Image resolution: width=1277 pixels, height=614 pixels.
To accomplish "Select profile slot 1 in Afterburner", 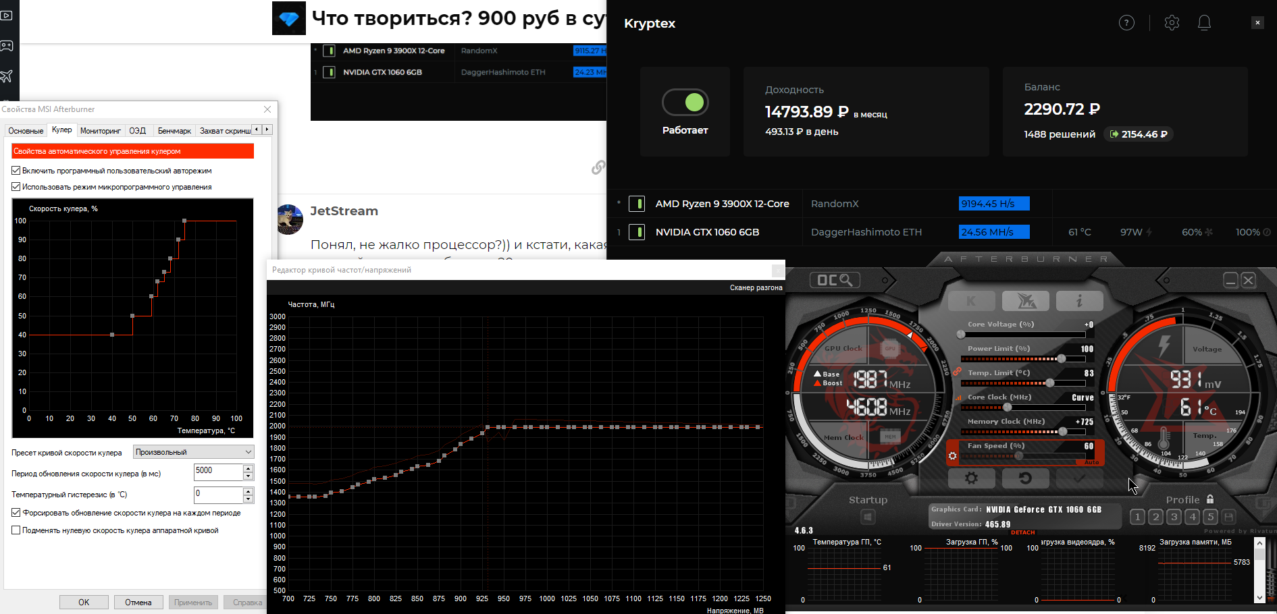I will coord(1137,517).
